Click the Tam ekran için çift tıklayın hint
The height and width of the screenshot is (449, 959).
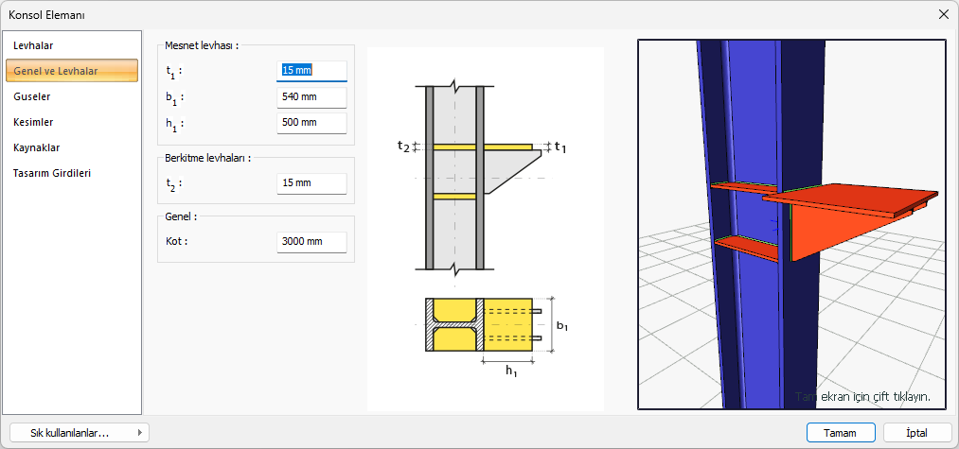tap(862, 396)
